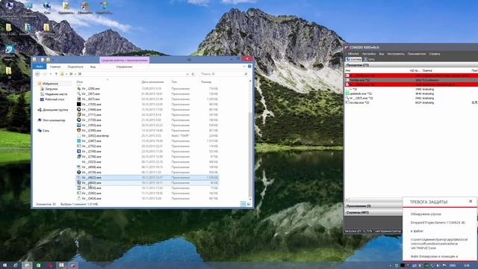
Task: Click icon of Vir_(1644).exe file
Action: (x=79, y=110)
